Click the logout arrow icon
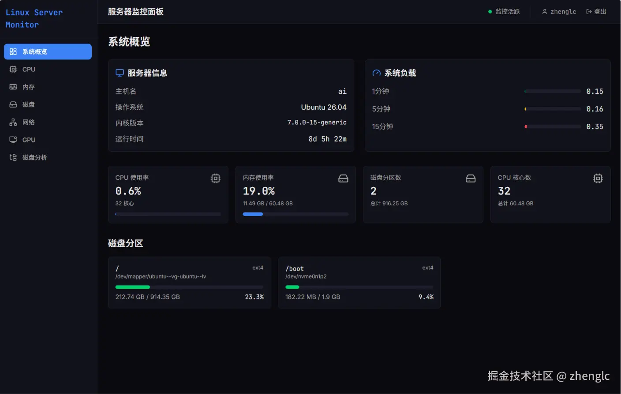Viewport: 621px width, 394px height. tap(589, 12)
